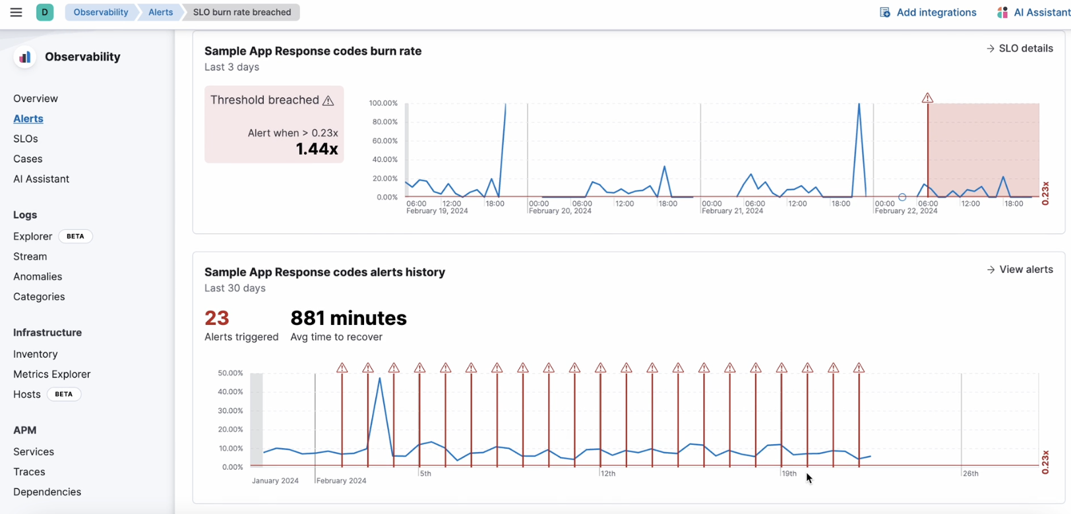Go to Observability breadcrumb

pyautogui.click(x=101, y=12)
